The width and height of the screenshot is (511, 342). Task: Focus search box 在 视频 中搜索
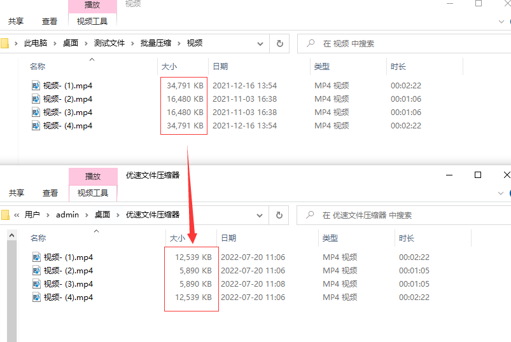pos(404,44)
